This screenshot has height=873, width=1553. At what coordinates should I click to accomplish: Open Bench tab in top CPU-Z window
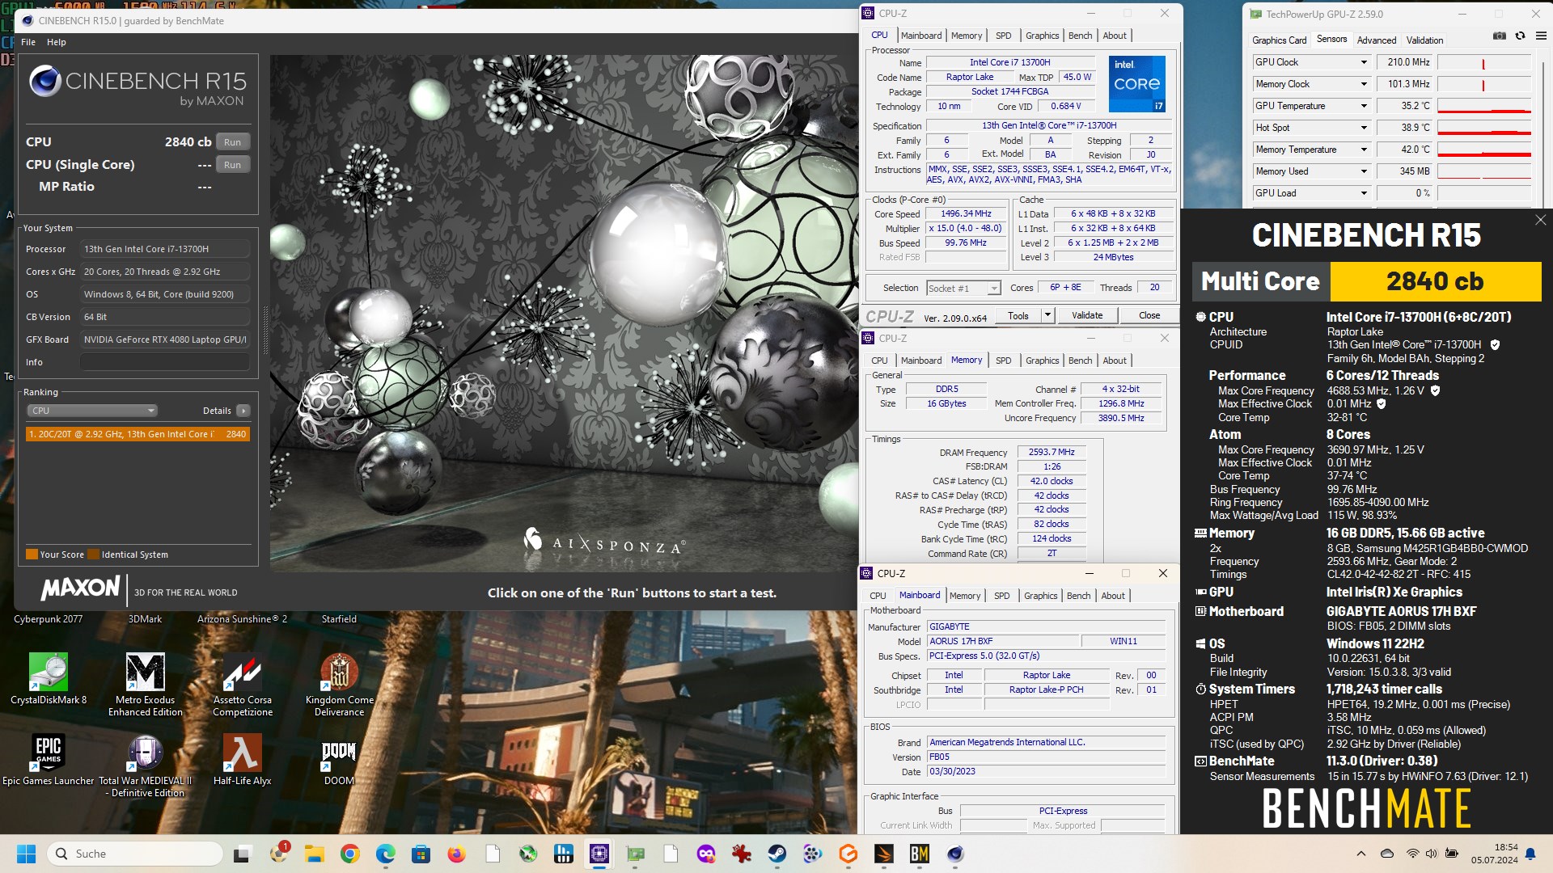(x=1080, y=36)
